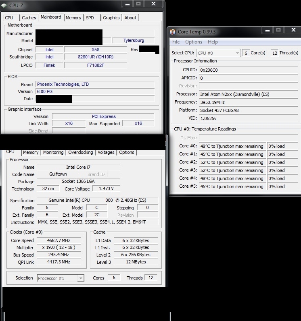Click the Core Voltage value 1.470 V
The image size is (301, 321).
pyautogui.click(x=106, y=188)
